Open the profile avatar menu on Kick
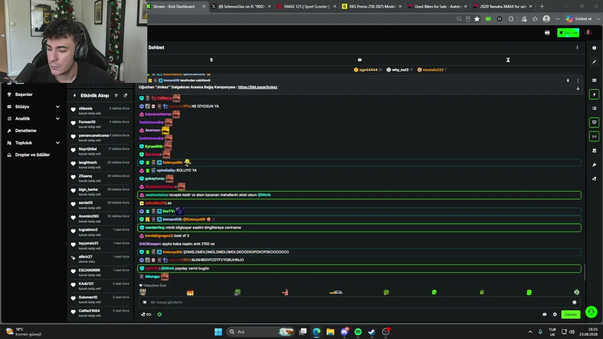Screen dimensions: 603x339 point(588,32)
